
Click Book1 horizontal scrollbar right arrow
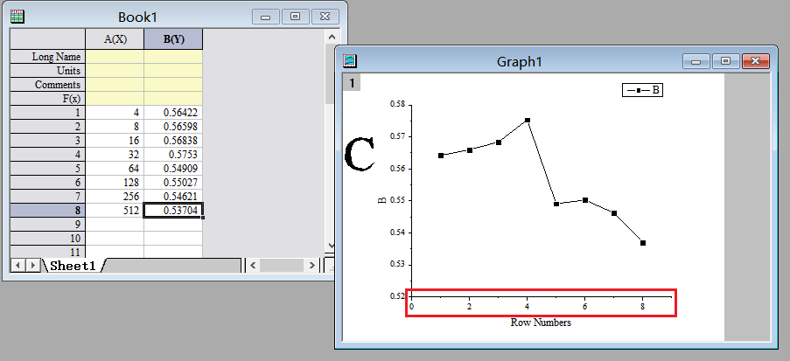pyautogui.click(x=312, y=265)
